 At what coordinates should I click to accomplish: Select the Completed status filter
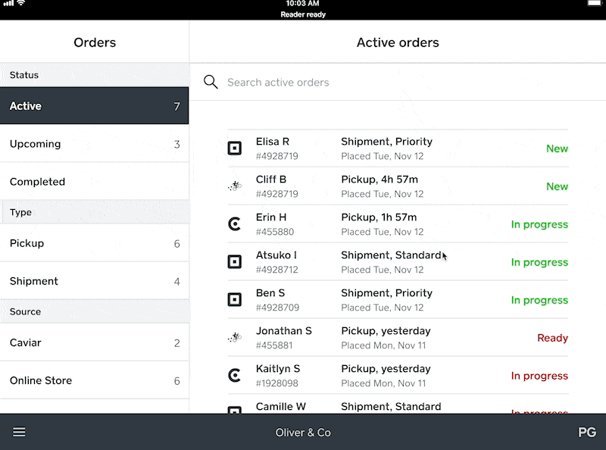pyautogui.click(x=94, y=182)
